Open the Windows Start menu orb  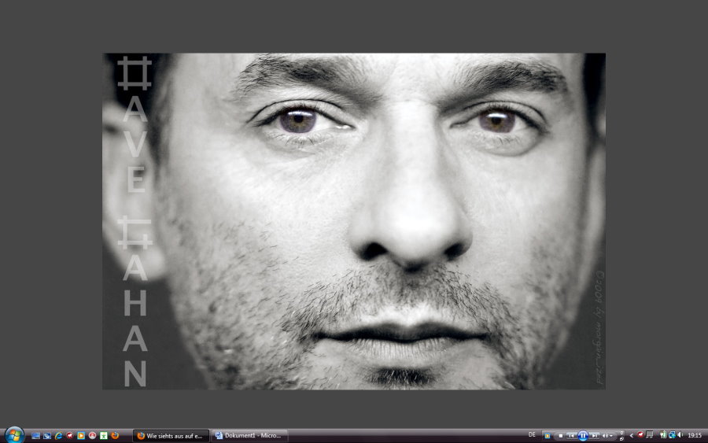click(14, 435)
